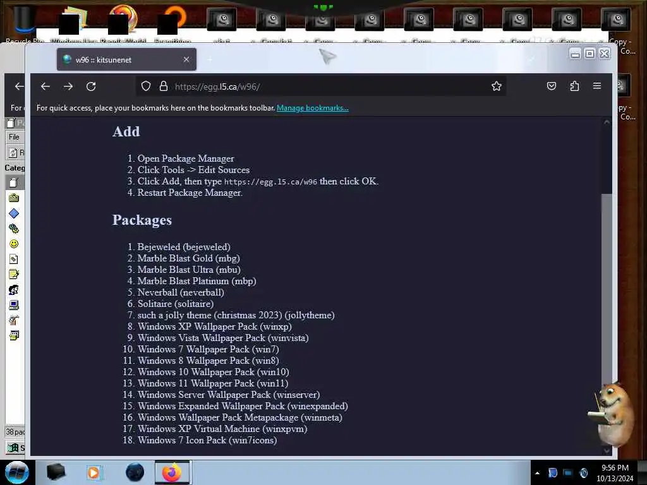Go back with the browser back arrow
647x485 pixels.
(x=45, y=87)
